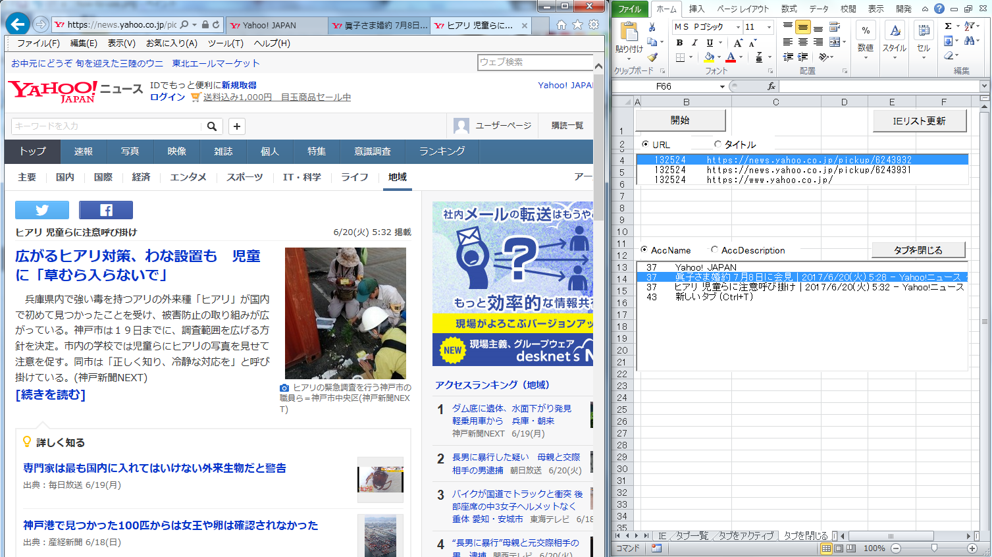Expand the formula bar
Image resolution: width=992 pixels, height=557 pixels.
coord(984,86)
